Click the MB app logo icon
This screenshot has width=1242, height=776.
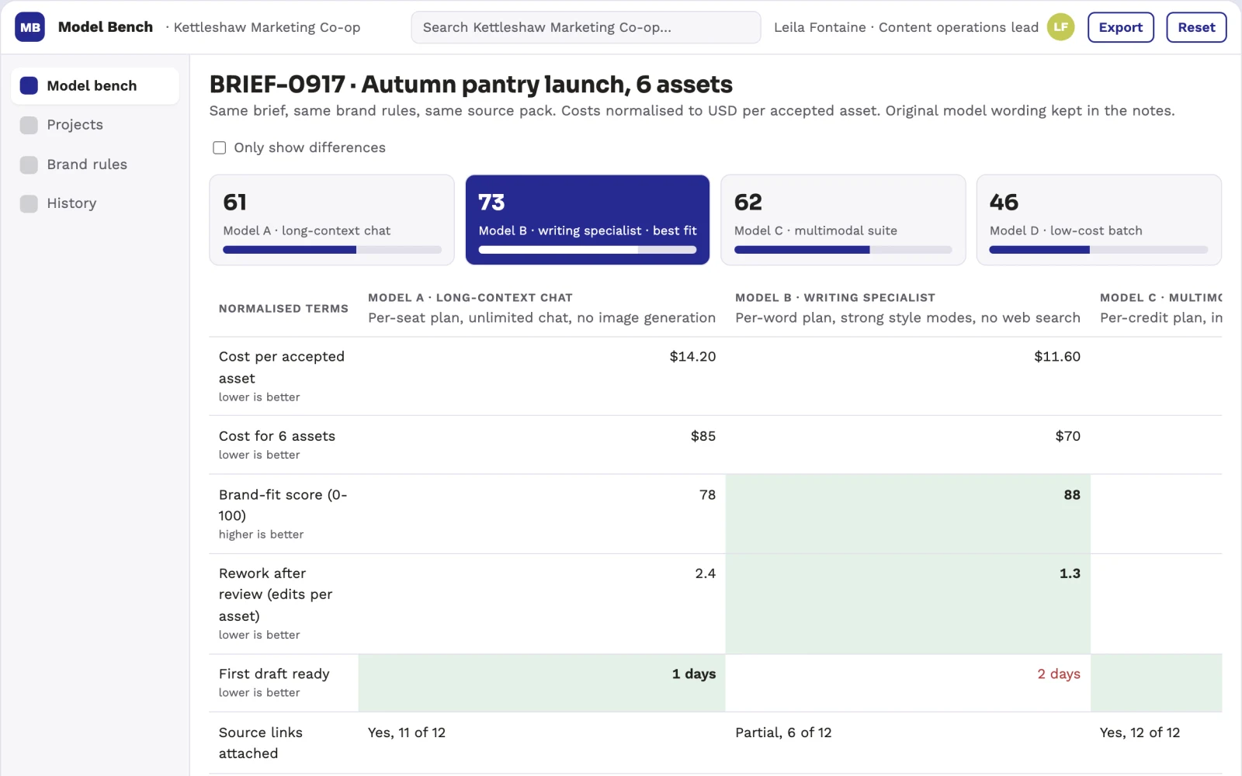[29, 27]
